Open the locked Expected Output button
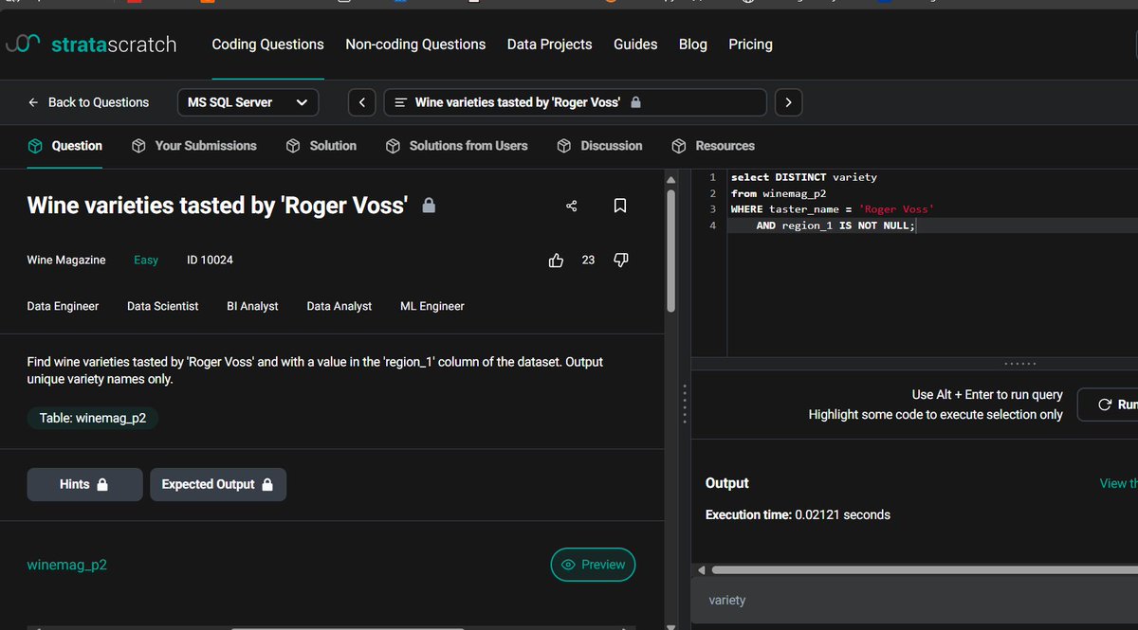This screenshot has height=630, width=1138. click(x=218, y=484)
